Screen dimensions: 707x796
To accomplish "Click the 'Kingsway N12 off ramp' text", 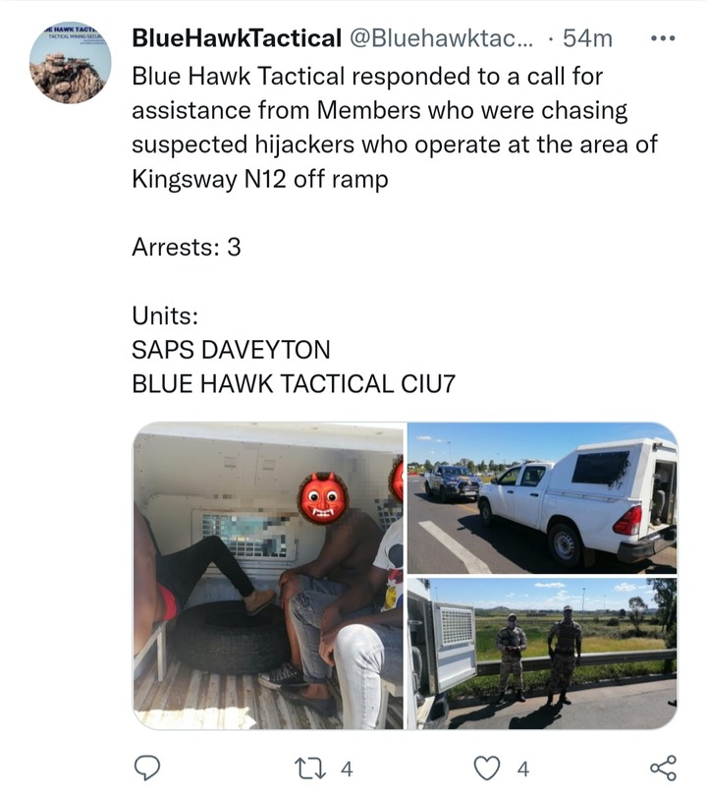I will 259,179.
